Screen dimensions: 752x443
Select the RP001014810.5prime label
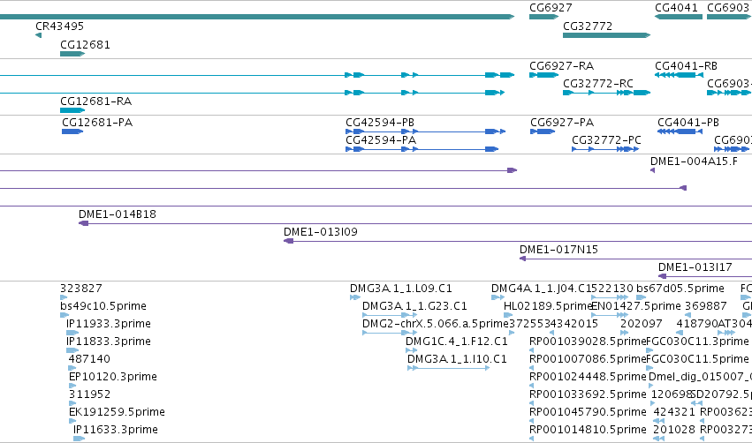coord(588,430)
